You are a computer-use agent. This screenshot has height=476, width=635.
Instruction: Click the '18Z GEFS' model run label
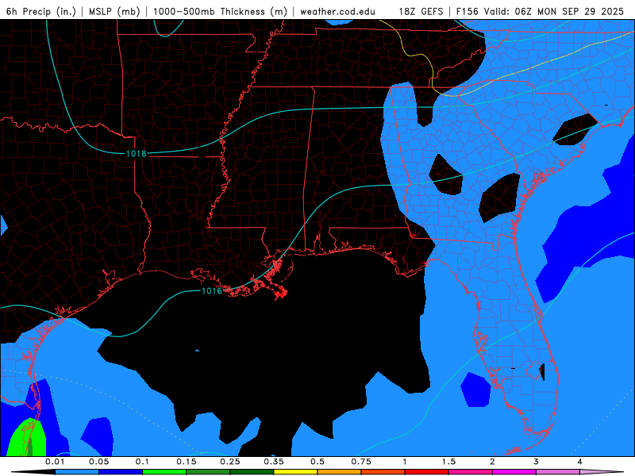tap(421, 11)
